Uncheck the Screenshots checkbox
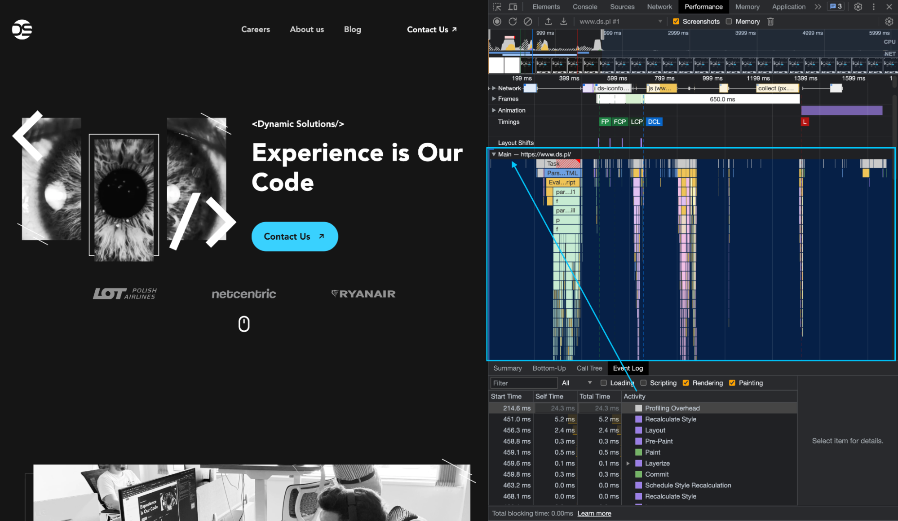Screen dimensions: 898x521 coord(676,22)
